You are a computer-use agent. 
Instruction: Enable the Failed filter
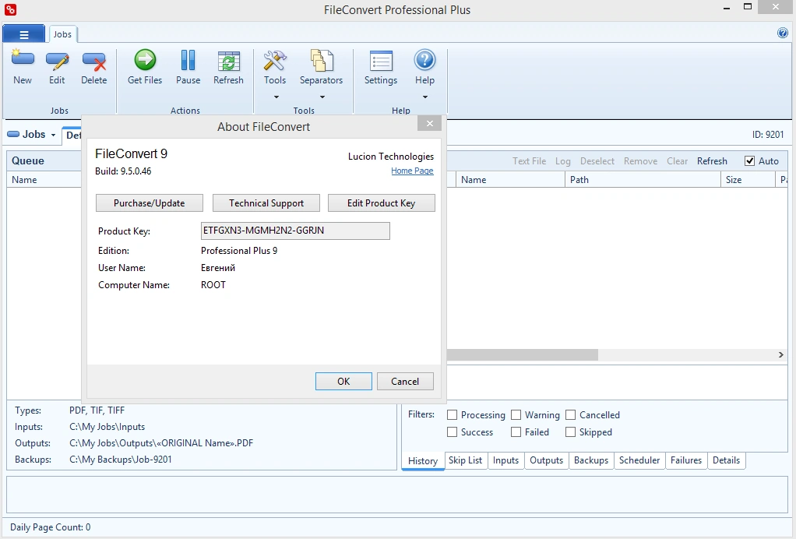[x=516, y=432]
